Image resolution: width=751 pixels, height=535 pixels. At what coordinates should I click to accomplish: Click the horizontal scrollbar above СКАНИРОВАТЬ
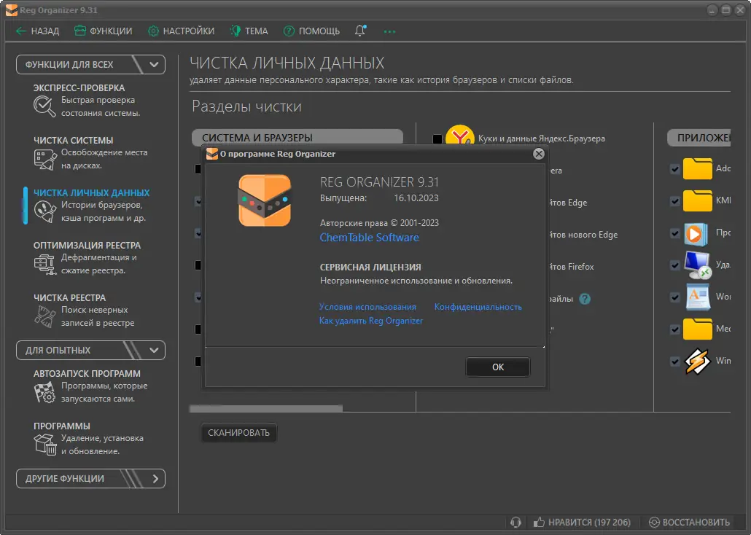(x=265, y=409)
